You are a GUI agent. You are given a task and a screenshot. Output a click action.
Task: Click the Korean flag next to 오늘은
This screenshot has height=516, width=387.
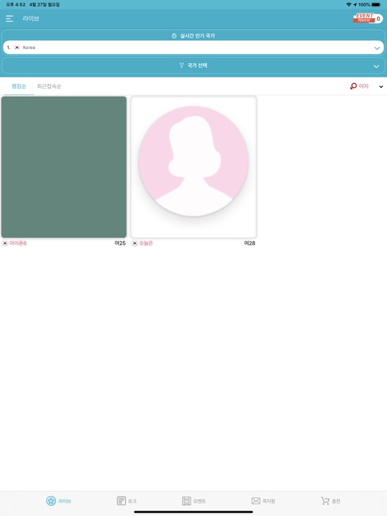tap(134, 243)
